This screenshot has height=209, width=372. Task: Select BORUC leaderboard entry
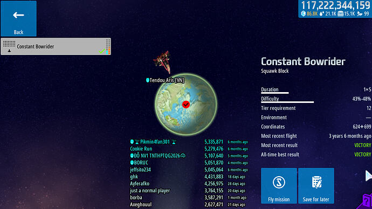click(x=189, y=163)
